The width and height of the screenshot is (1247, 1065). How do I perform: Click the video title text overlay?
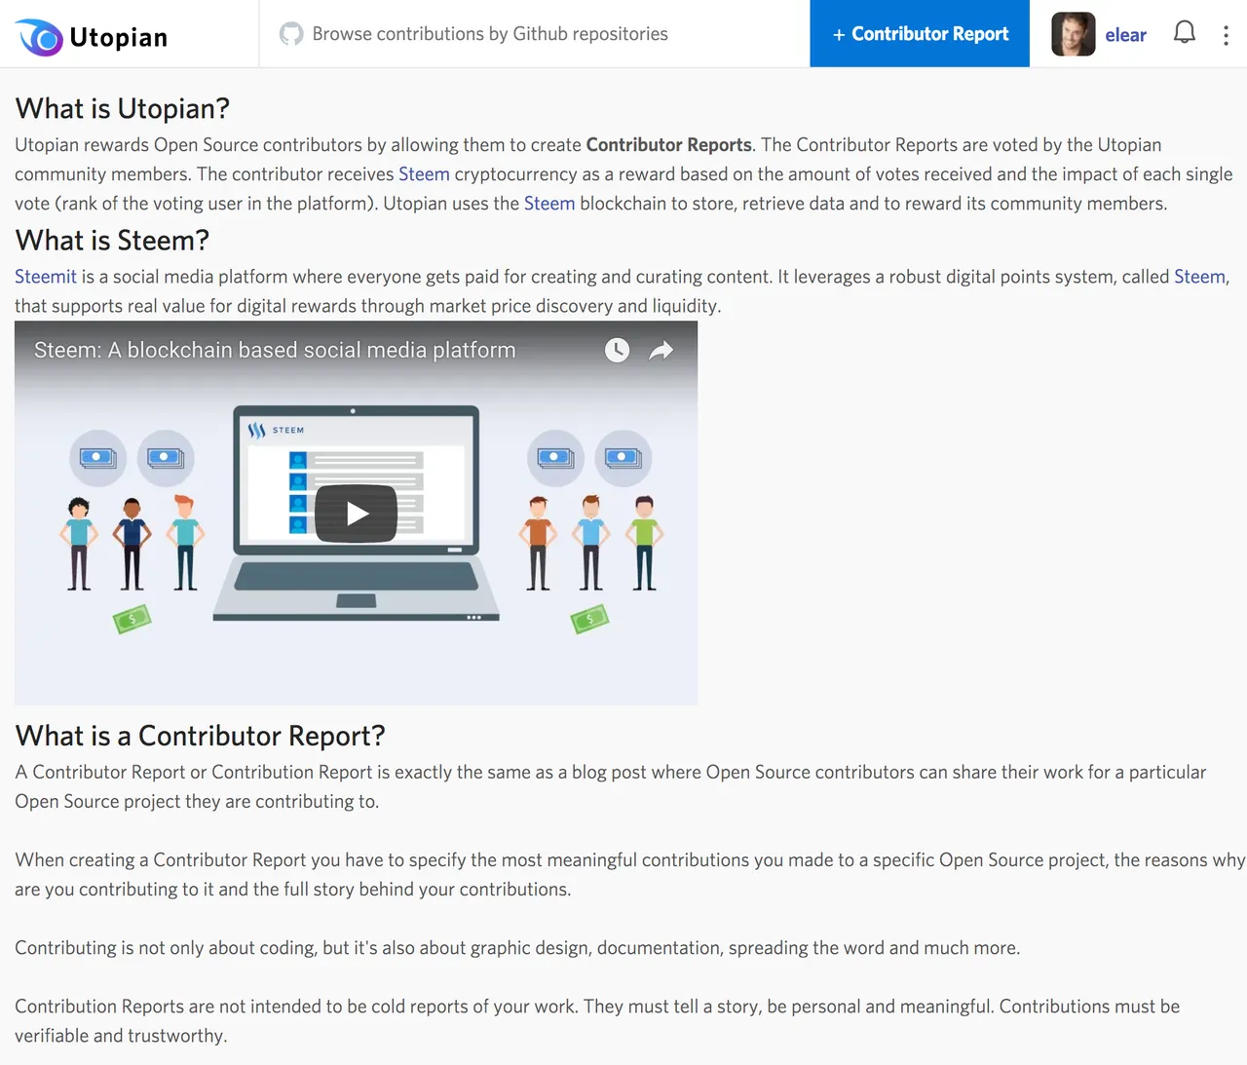click(275, 350)
